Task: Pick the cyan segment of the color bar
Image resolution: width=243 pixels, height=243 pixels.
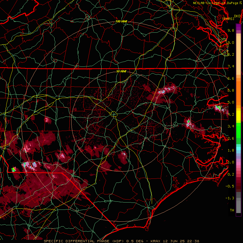Action: tap(238, 148)
